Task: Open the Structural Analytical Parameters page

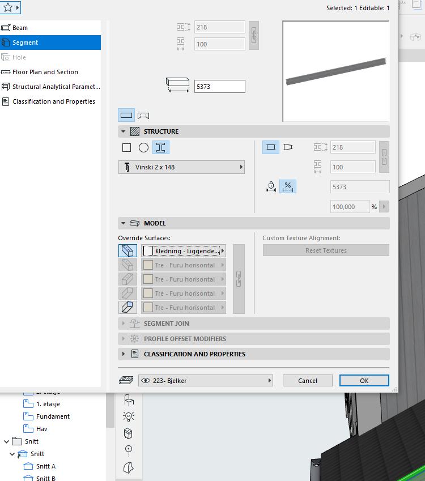Action: (x=56, y=87)
